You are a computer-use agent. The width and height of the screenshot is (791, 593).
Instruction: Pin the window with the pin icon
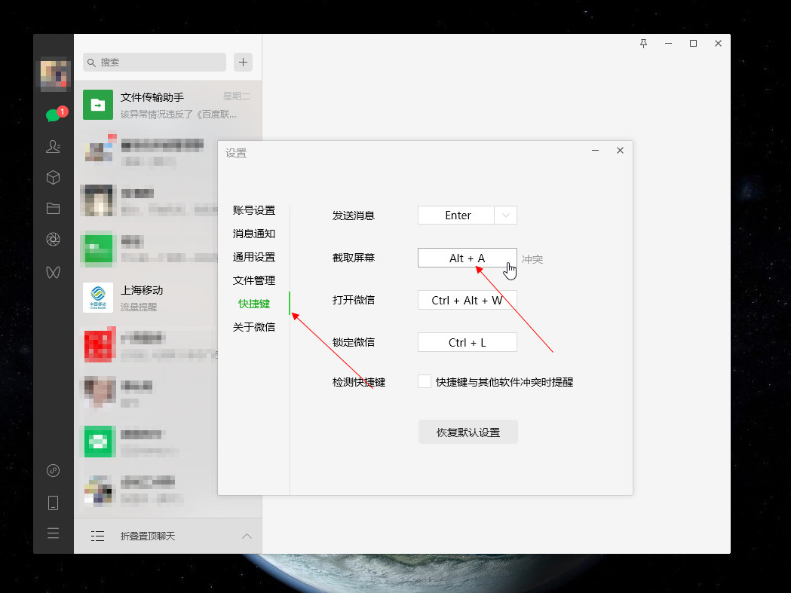pyautogui.click(x=643, y=44)
